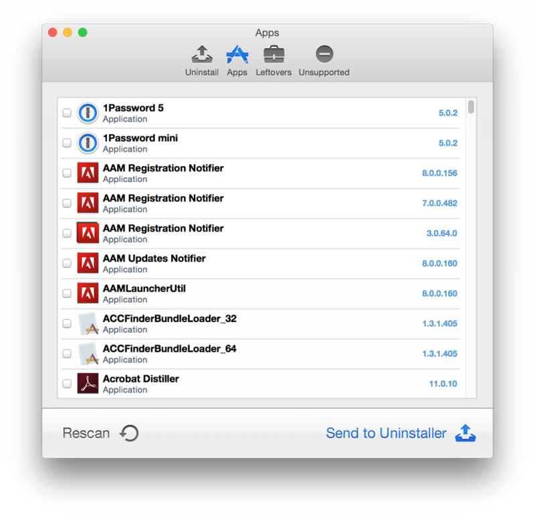Check the AAMLauncherUtil checkbox
The width and height of the screenshot is (535, 518).
(x=67, y=293)
